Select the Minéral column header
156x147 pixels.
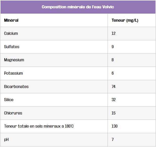pyautogui.click(x=11, y=20)
